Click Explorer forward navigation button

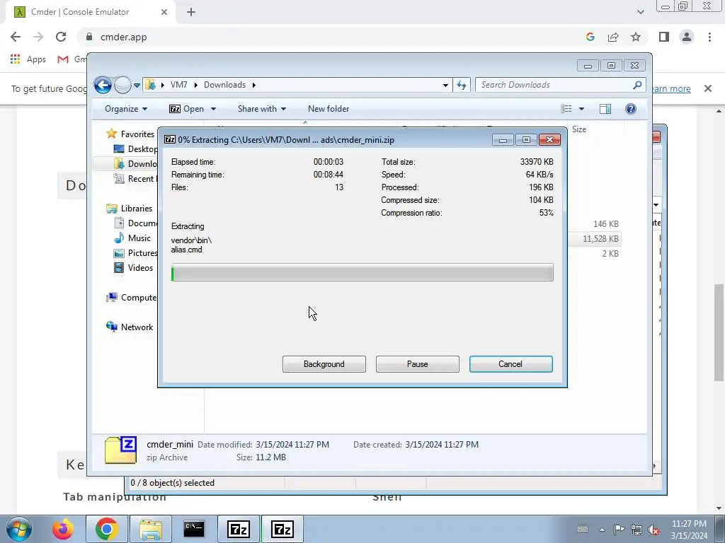122,85
